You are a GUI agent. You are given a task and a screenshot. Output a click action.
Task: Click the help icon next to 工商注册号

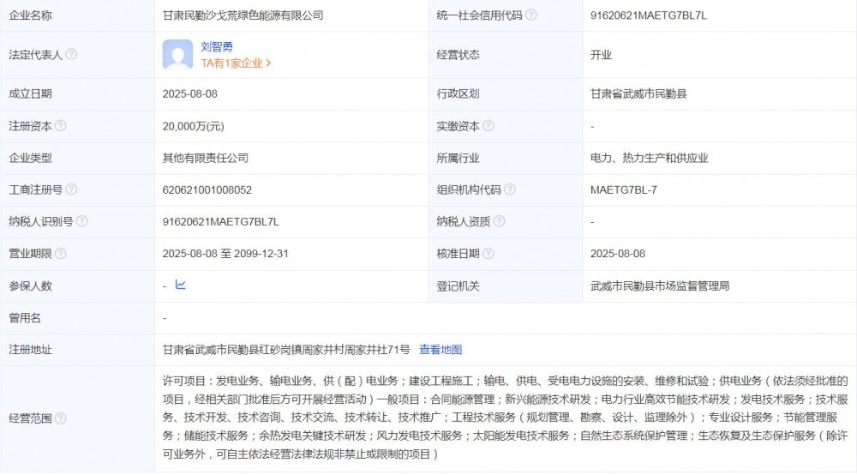point(71,189)
